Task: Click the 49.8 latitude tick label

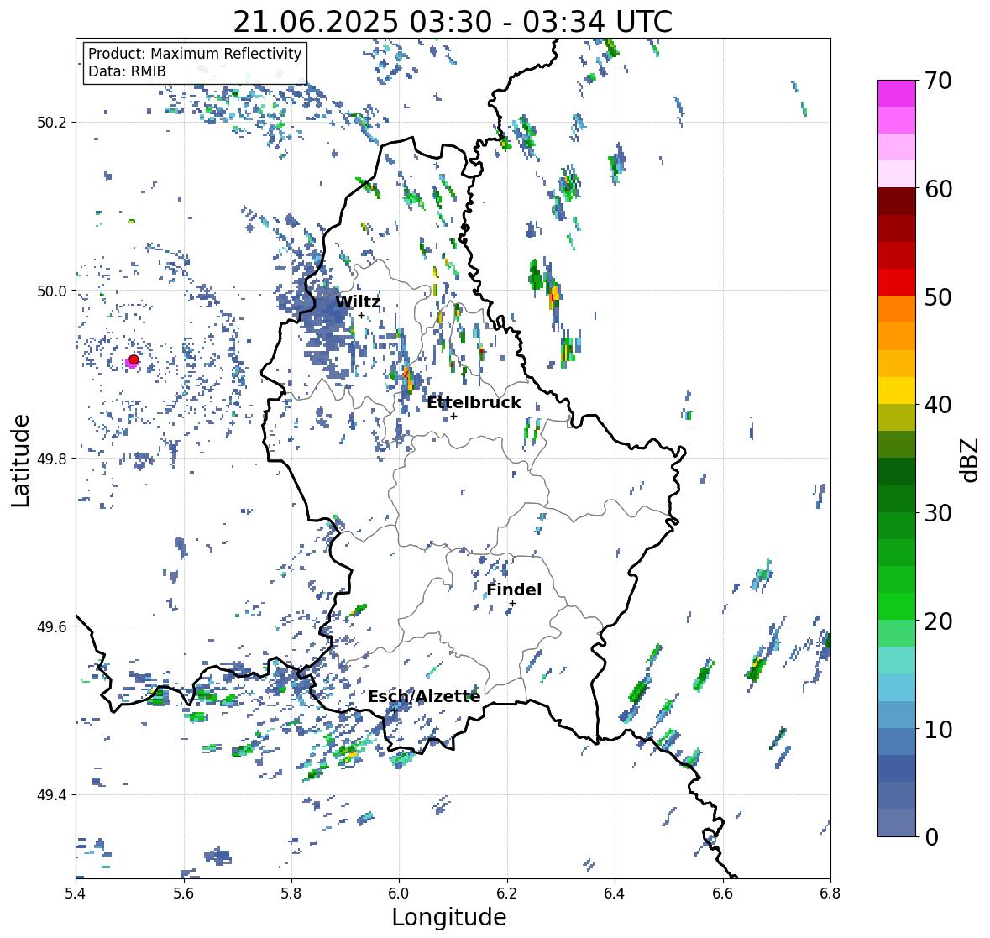Action: pyautogui.click(x=52, y=459)
